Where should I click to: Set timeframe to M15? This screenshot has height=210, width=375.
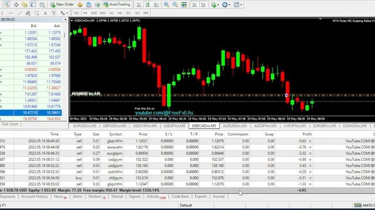tap(94, 13)
